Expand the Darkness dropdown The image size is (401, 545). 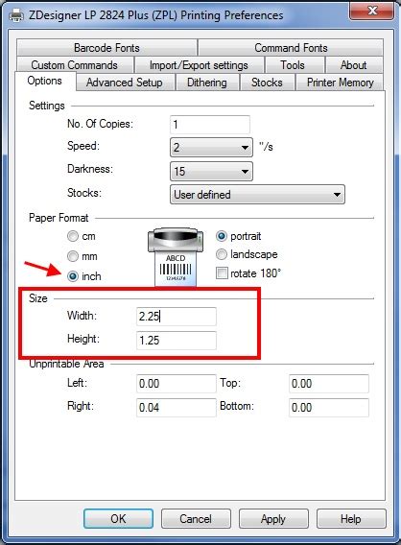click(211, 172)
